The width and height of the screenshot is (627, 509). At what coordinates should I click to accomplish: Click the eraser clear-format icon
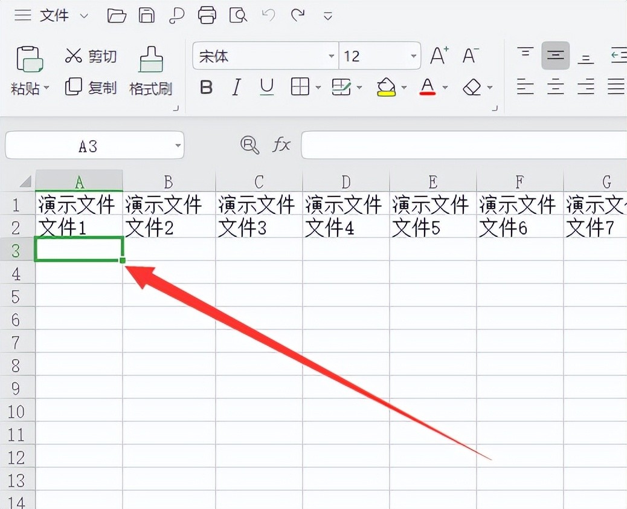(x=472, y=88)
